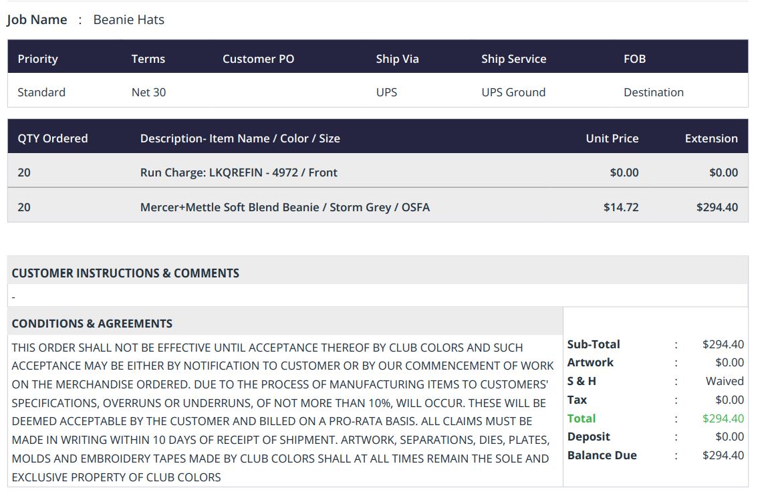Click the Job Name value Beanie Hats
This screenshot has width=758, height=494.
coord(128,19)
